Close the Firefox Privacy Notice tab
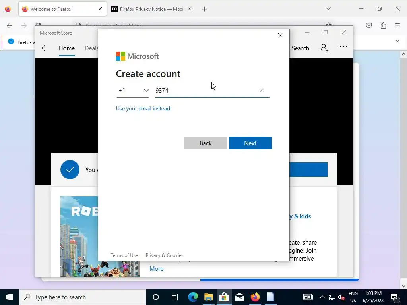407x305 pixels. point(190,9)
